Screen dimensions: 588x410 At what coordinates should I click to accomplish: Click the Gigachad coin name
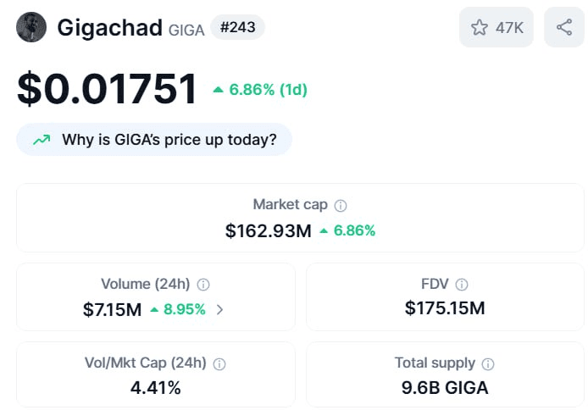click(x=109, y=28)
